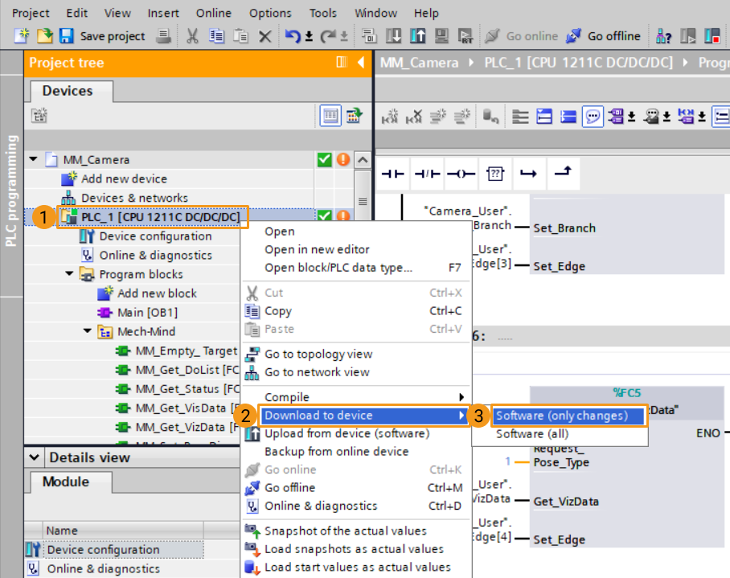Choose Software (only changes) from submenu
Image resolution: width=730 pixels, height=578 pixels.
pos(562,416)
